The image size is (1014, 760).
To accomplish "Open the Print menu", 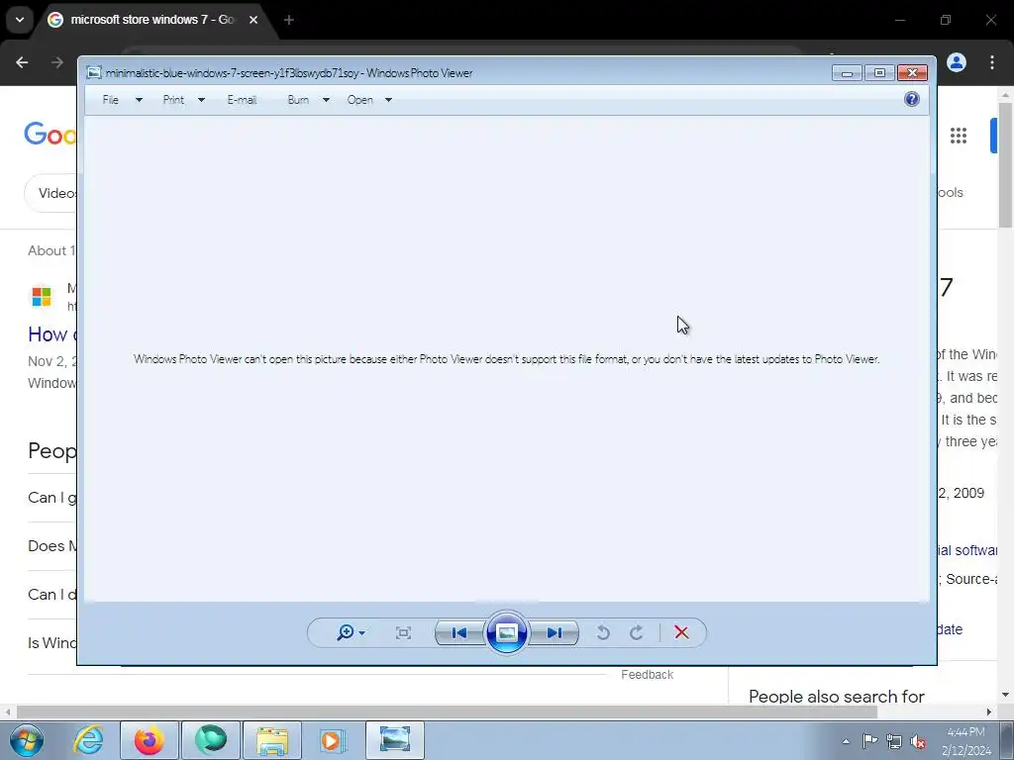I will pos(173,100).
